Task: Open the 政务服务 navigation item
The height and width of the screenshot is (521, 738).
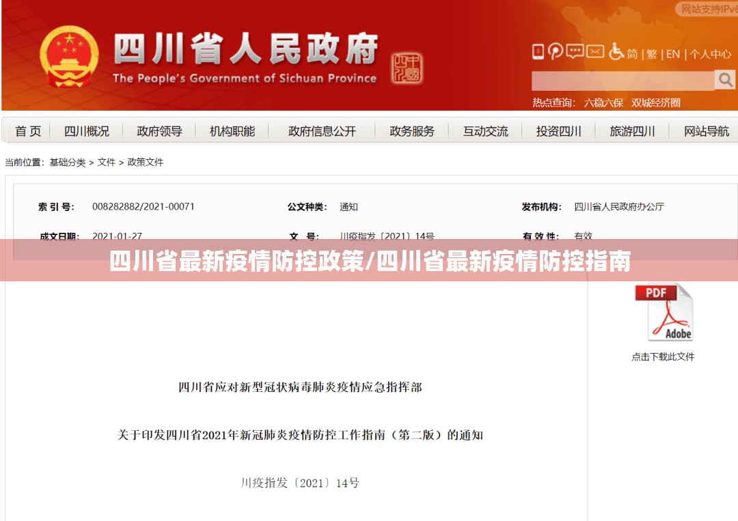Action: tap(412, 131)
